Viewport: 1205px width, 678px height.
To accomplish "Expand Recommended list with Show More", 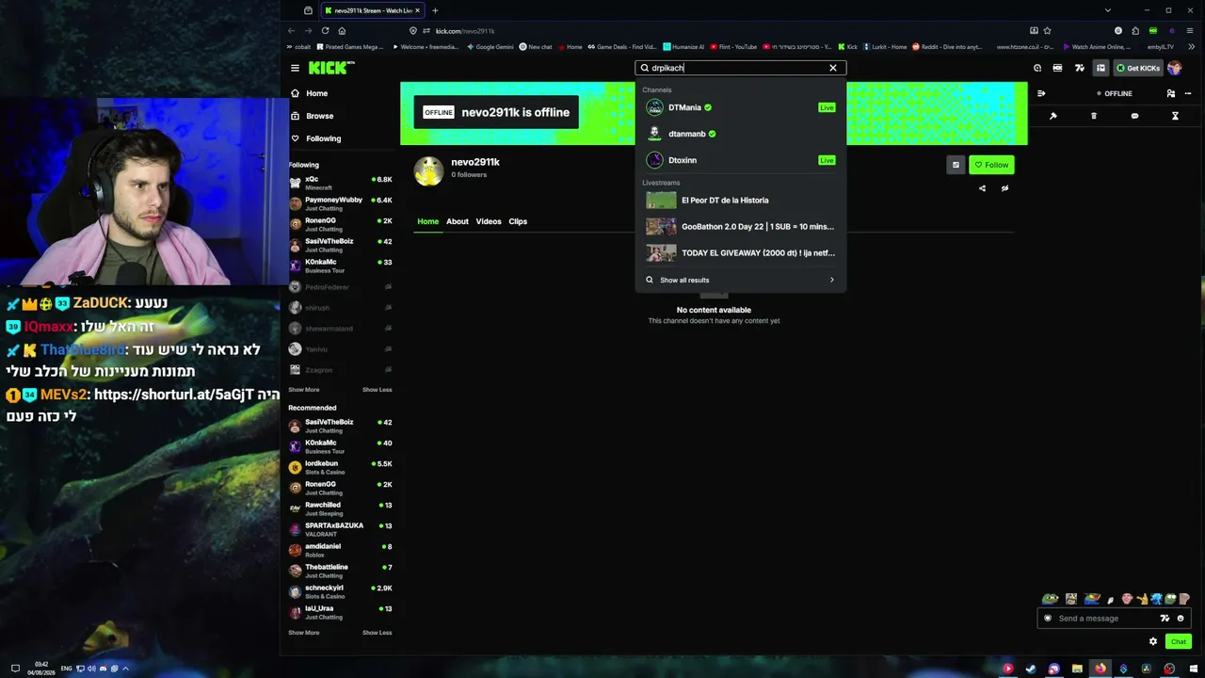I will pyautogui.click(x=304, y=633).
